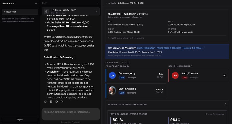Click the 2 Democrats · 1 Republican field text
The image size is (232, 124).
click(x=181, y=24)
